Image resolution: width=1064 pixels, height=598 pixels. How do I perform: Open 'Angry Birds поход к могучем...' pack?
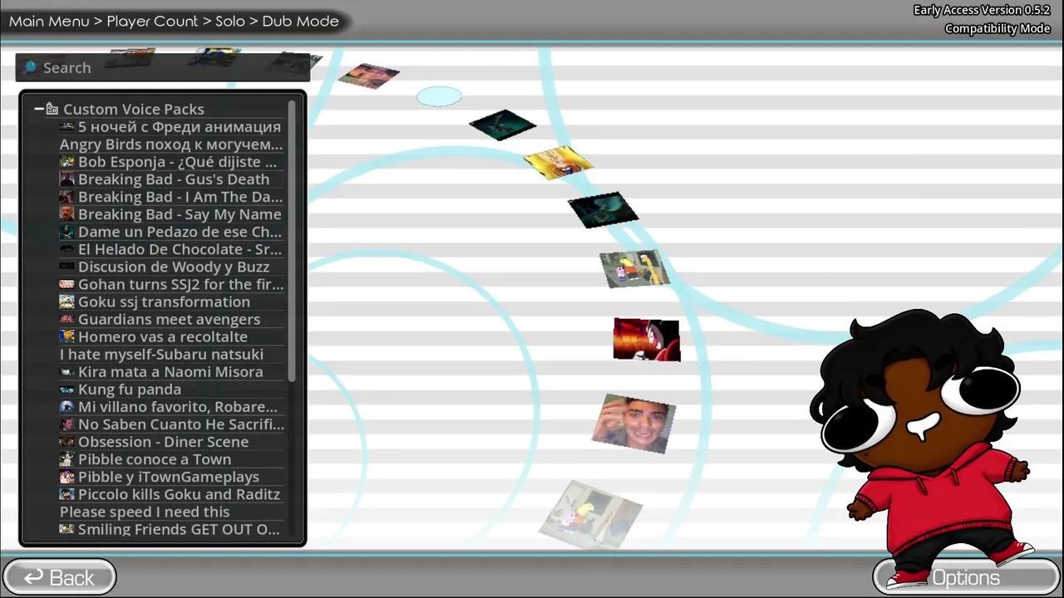tap(171, 145)
